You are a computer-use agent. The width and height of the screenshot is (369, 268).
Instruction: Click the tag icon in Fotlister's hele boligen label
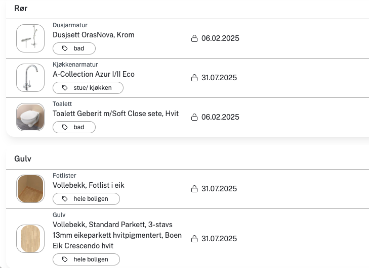pos(65,199)
